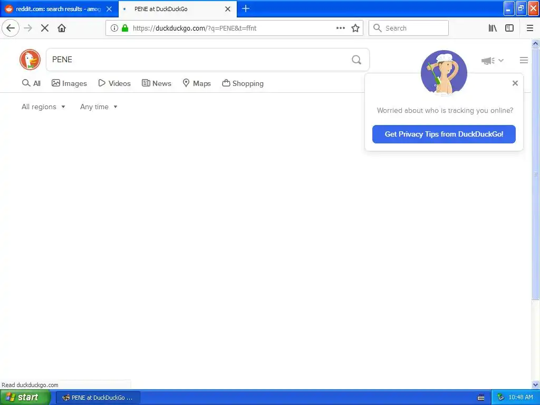Expand the All regions dropdown
Image resolution: width=540 pixels, height=405 pixels.
click(43, 107)
